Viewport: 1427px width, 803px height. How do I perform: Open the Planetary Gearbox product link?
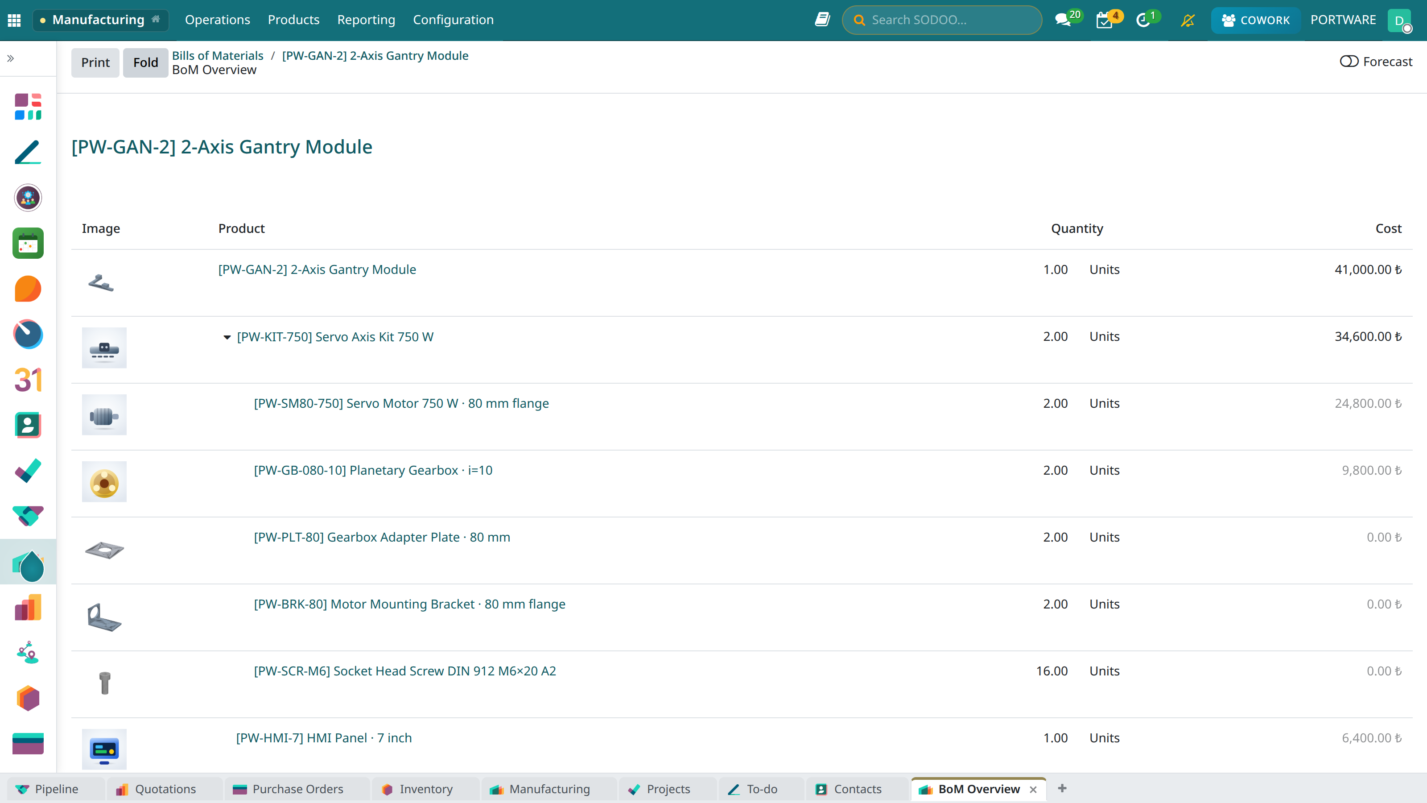[373, 471]
